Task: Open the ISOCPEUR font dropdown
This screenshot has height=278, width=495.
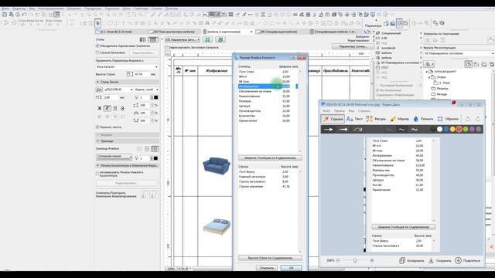Action: [118, 90]
